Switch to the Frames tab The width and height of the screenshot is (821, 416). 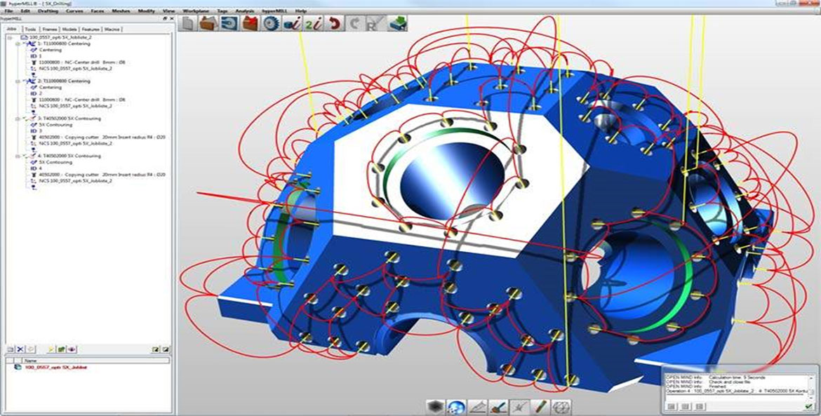click(50, 29)
